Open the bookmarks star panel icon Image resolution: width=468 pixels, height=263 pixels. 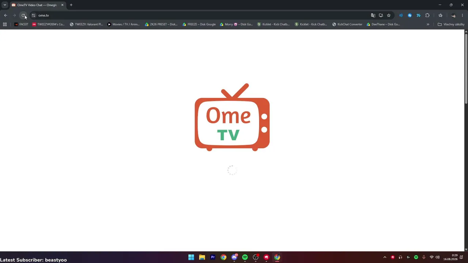(440, 15)
